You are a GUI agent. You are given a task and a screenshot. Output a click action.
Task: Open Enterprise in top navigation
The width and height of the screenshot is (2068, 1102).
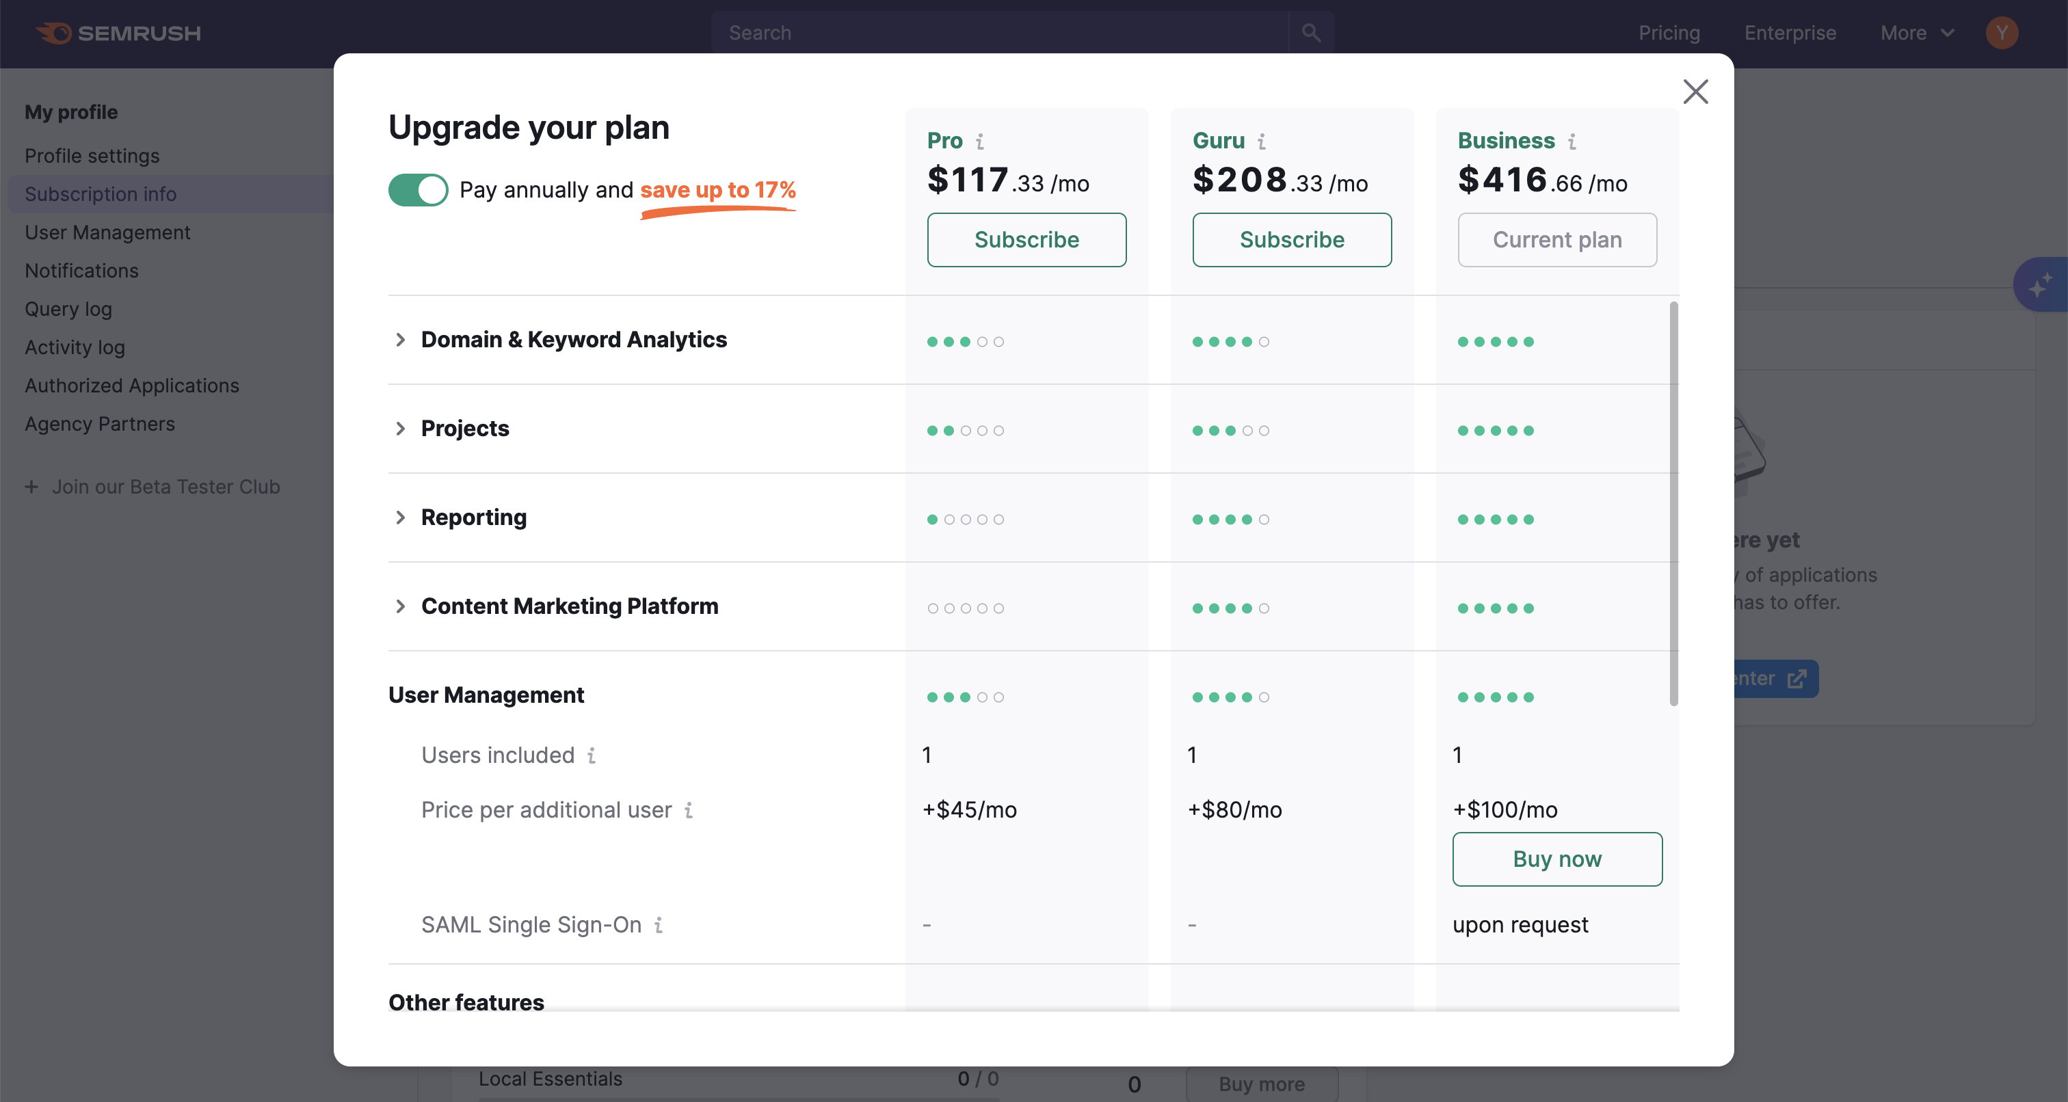(1790, 33)
